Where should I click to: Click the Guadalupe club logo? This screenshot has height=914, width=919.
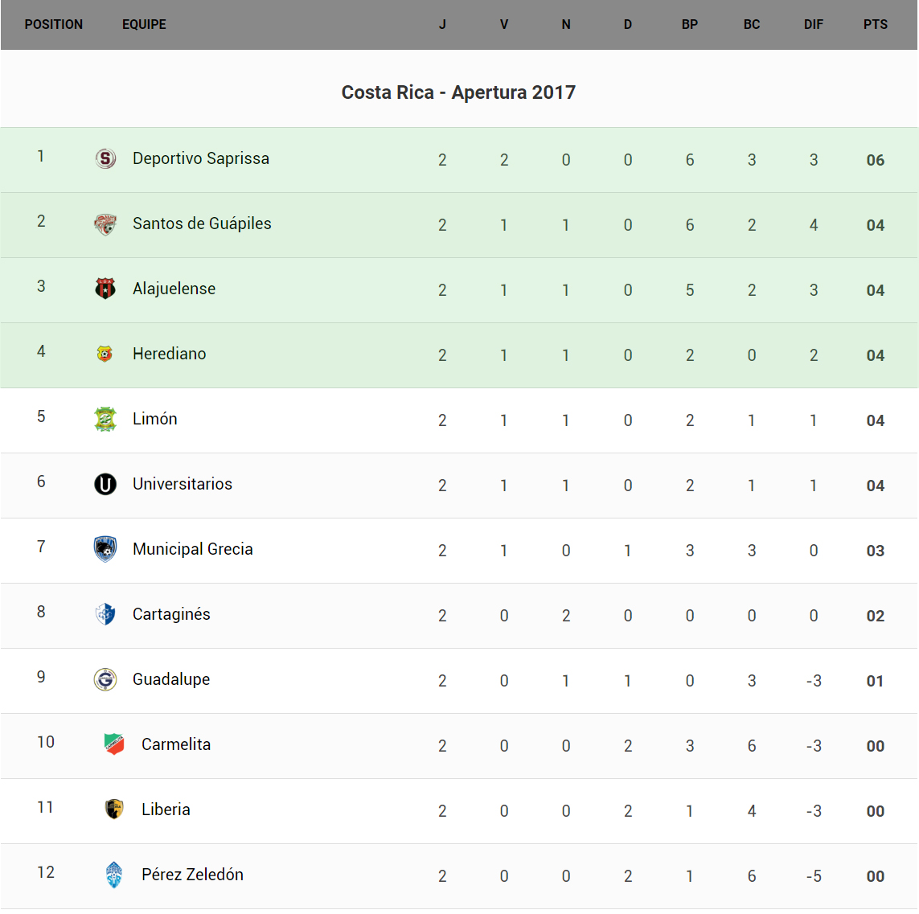105,680
